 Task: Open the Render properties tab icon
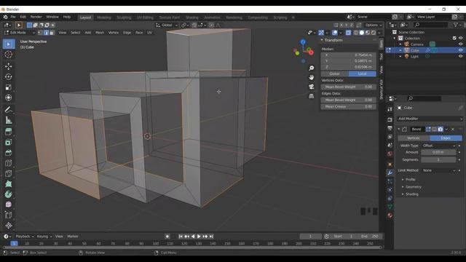(390, 119)
